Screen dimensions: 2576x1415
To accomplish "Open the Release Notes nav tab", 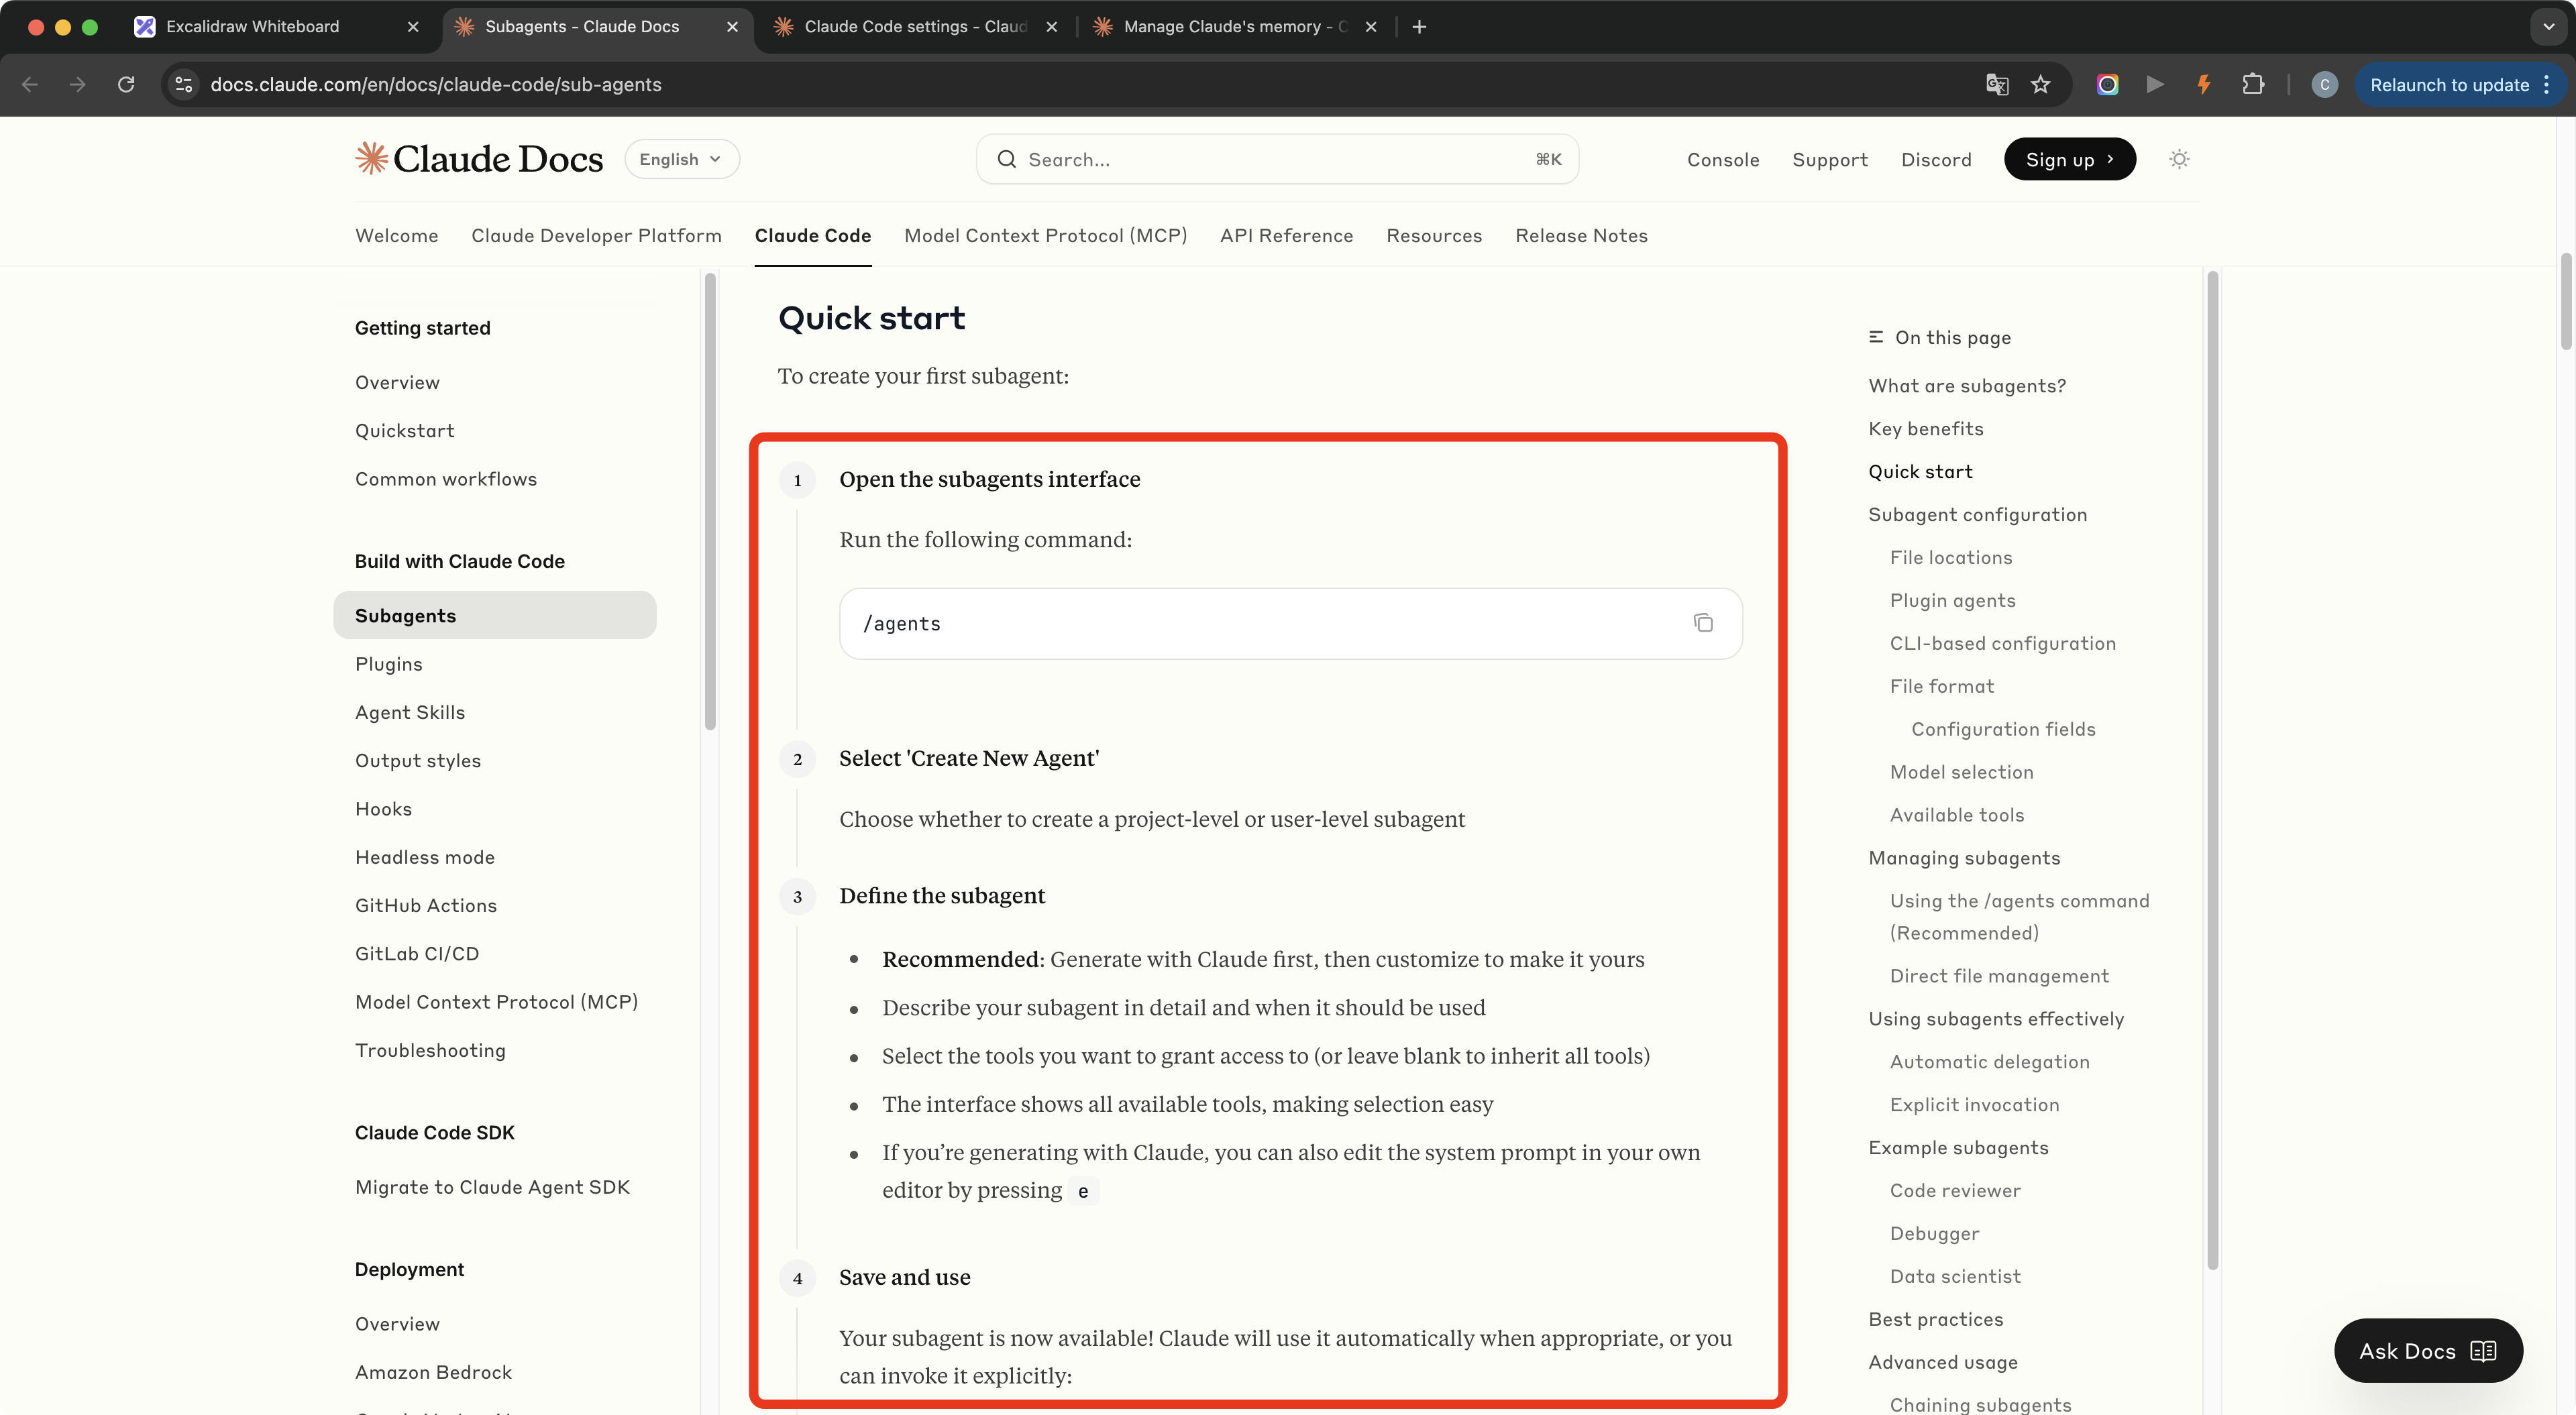I will coord(1581,236).
